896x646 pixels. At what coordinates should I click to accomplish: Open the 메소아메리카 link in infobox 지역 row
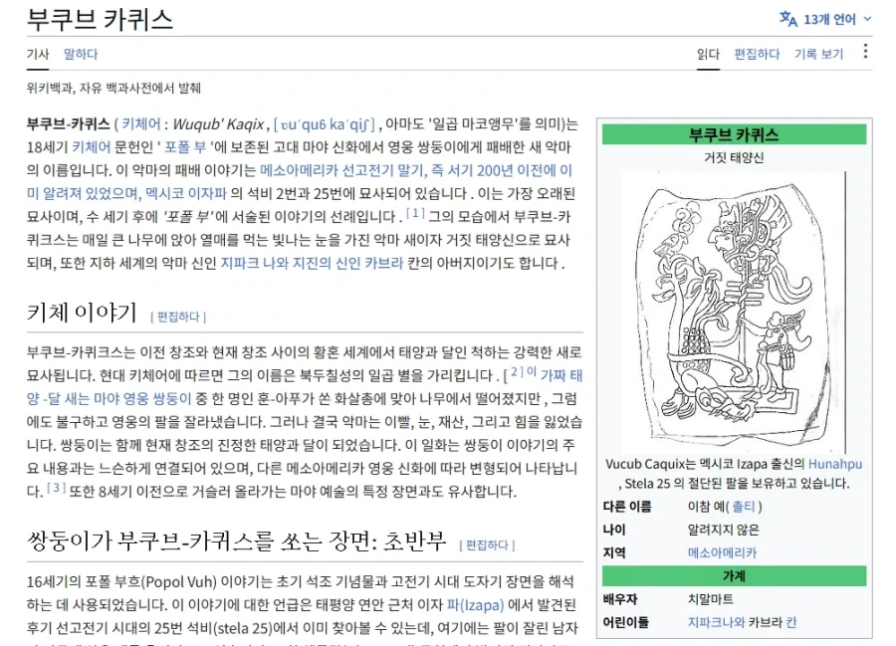(722, 552)
